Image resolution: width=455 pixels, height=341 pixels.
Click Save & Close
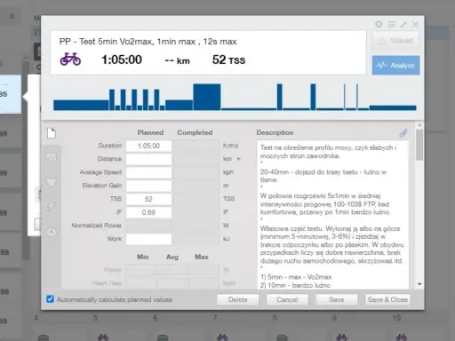[x=387, y=299]
